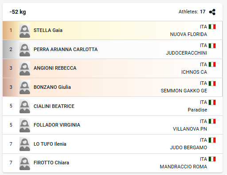This screenshot has height=175, width=227.
Task: Click the -52 kg category heading
Action: [18, 12]
